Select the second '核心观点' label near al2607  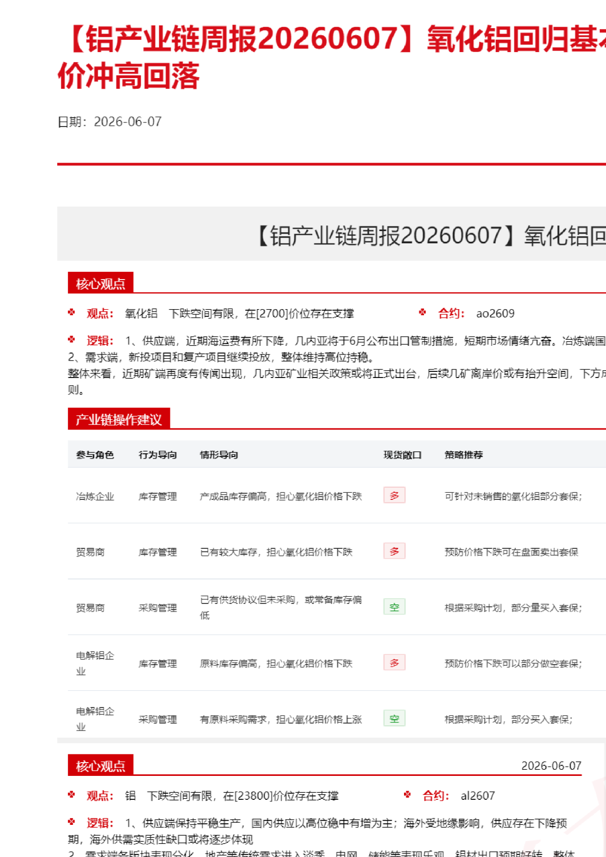(x=100, y=765)
